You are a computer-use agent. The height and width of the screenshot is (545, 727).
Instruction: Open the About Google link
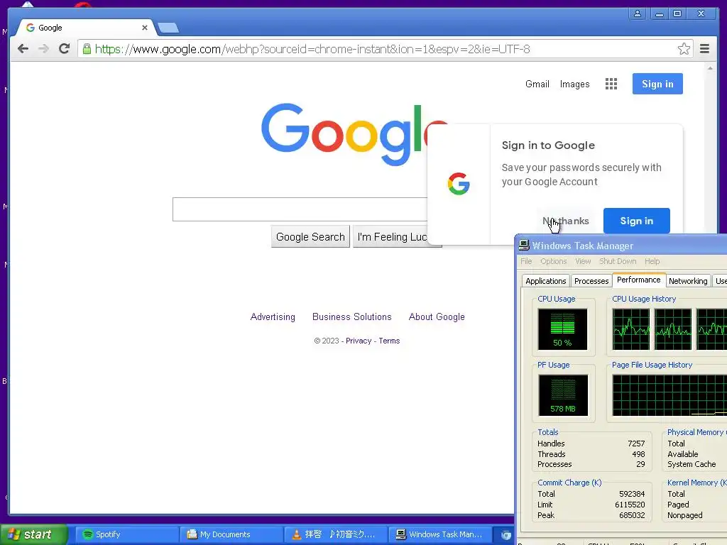[437, 317]
